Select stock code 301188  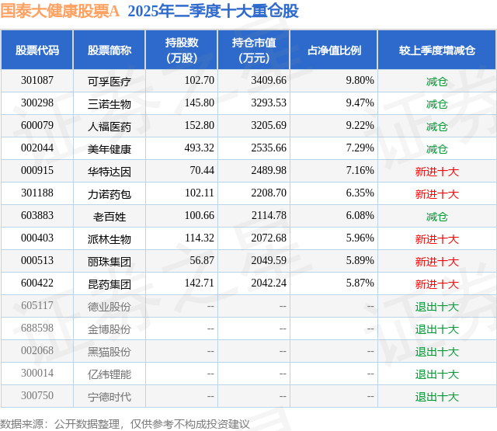37,193
